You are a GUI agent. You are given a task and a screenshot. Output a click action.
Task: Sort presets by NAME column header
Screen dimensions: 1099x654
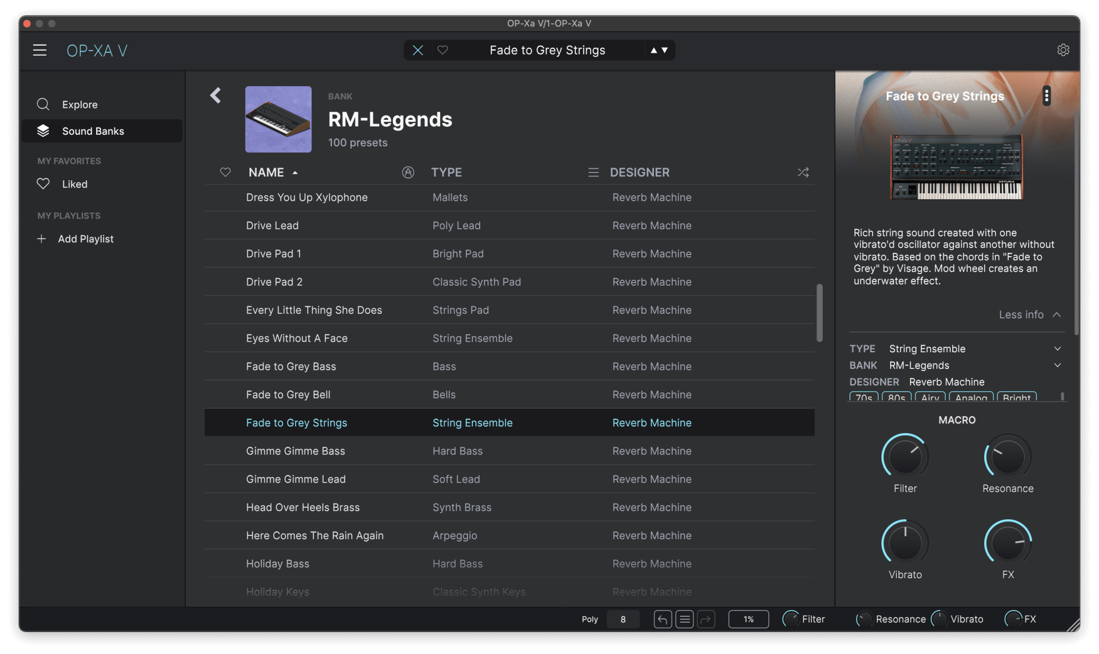(267, 173)
